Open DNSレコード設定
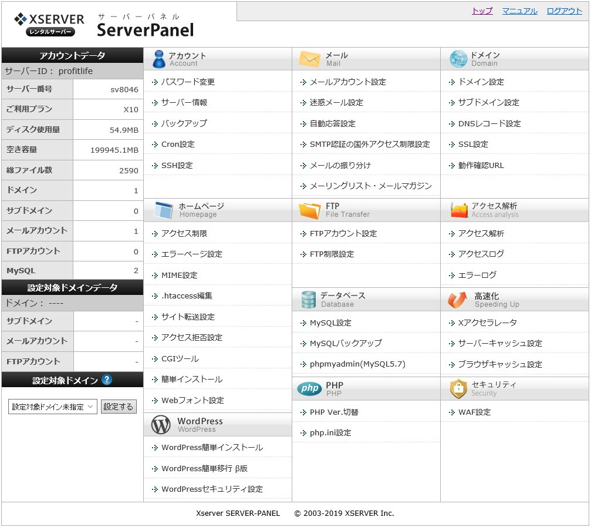 click(489, 123)
